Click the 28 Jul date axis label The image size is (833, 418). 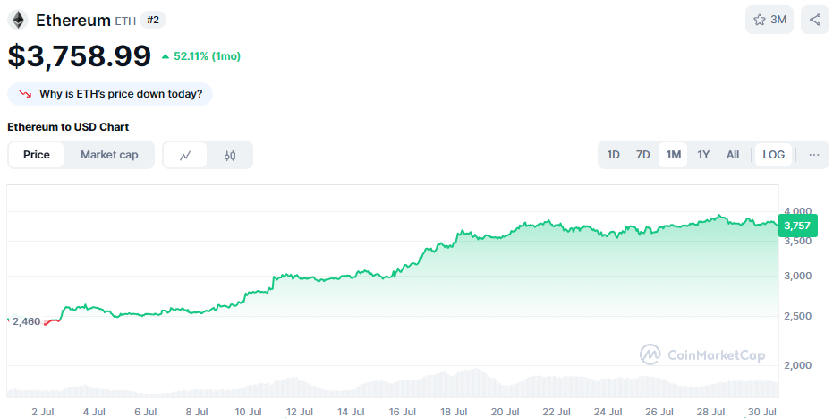[x=710, y=412]
